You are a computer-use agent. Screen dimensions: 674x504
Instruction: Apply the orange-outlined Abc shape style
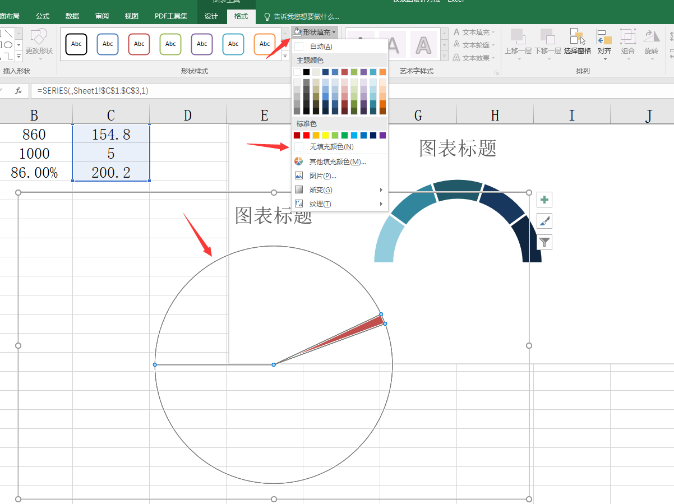coord(265,44)
